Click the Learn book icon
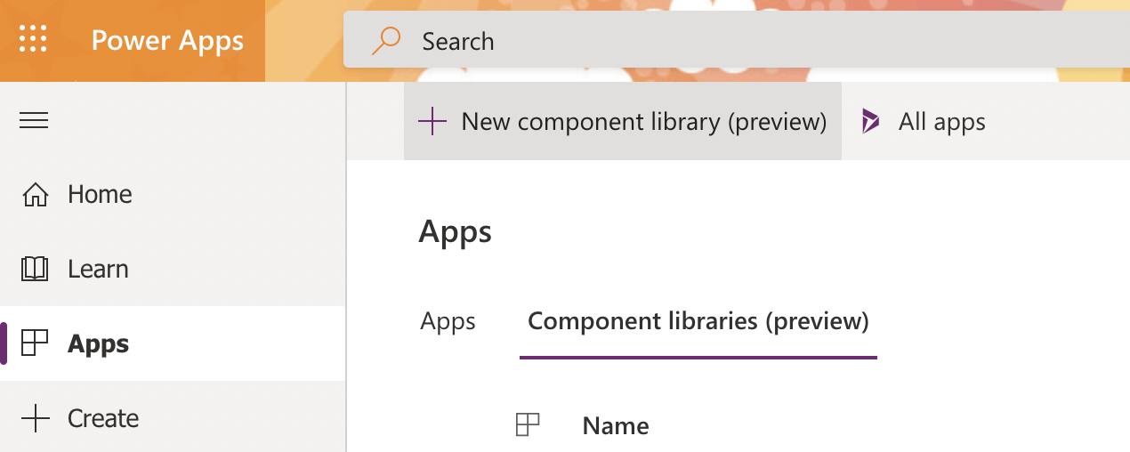The image size is (1130, 452). click(x=35, y=270)
